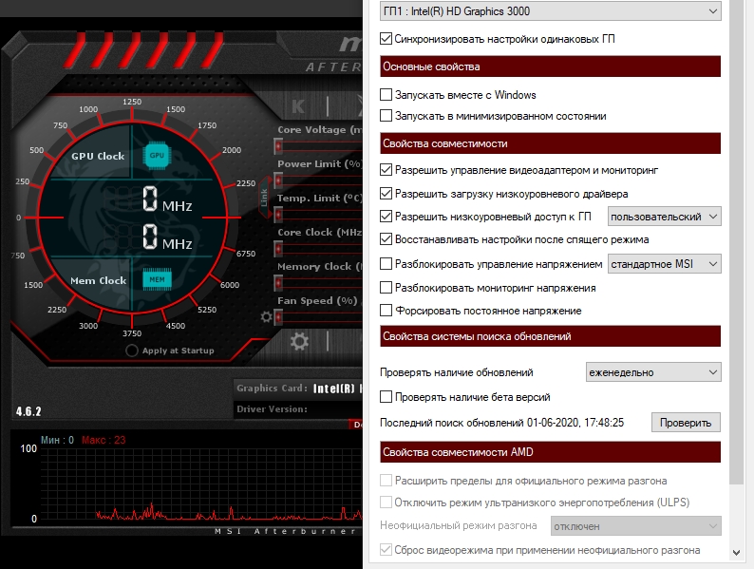Toggle 'Разрешить низкоуровневый доступ к ГП'
Image resolution: width=754 pixels, height=569 pixels.
click(x=386, y=217)
